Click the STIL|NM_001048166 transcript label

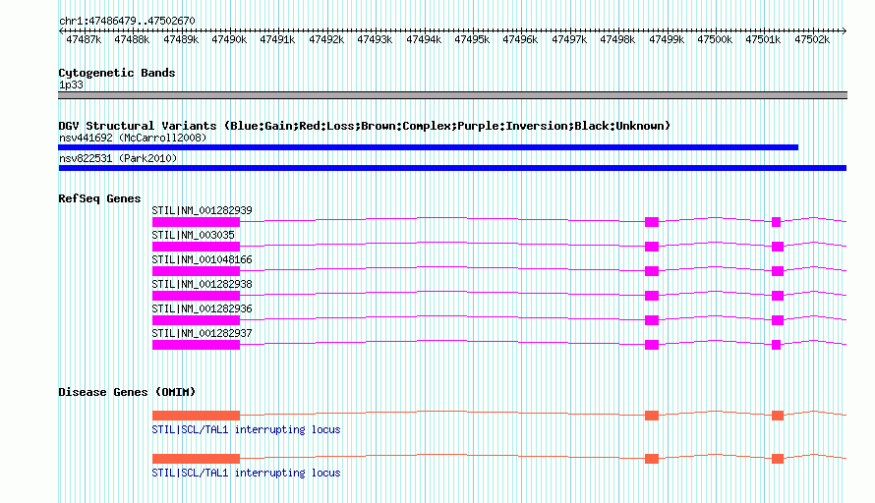tap(202, 259)
